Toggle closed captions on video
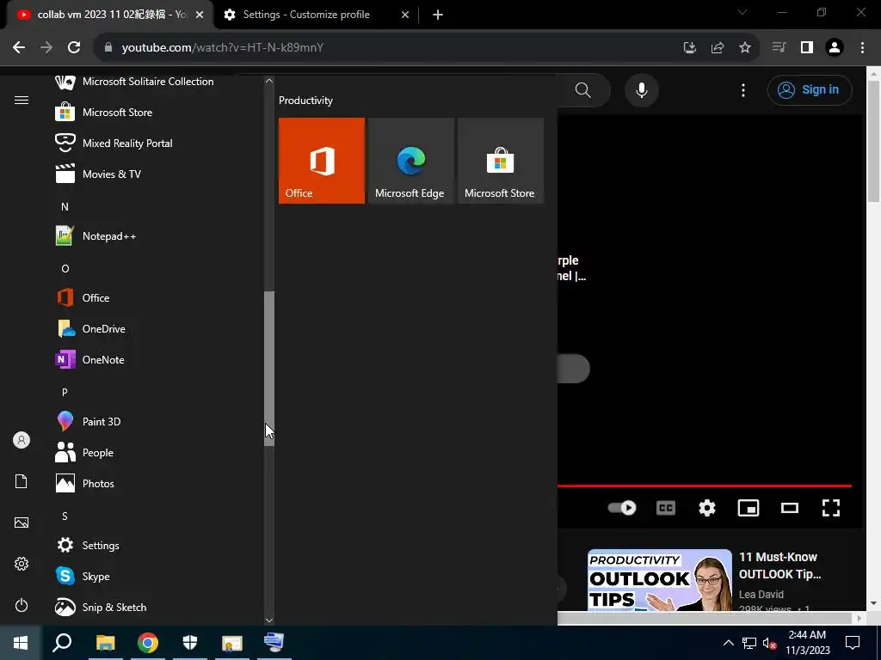This screenshot has height=660, width=881. coord(666,508)
